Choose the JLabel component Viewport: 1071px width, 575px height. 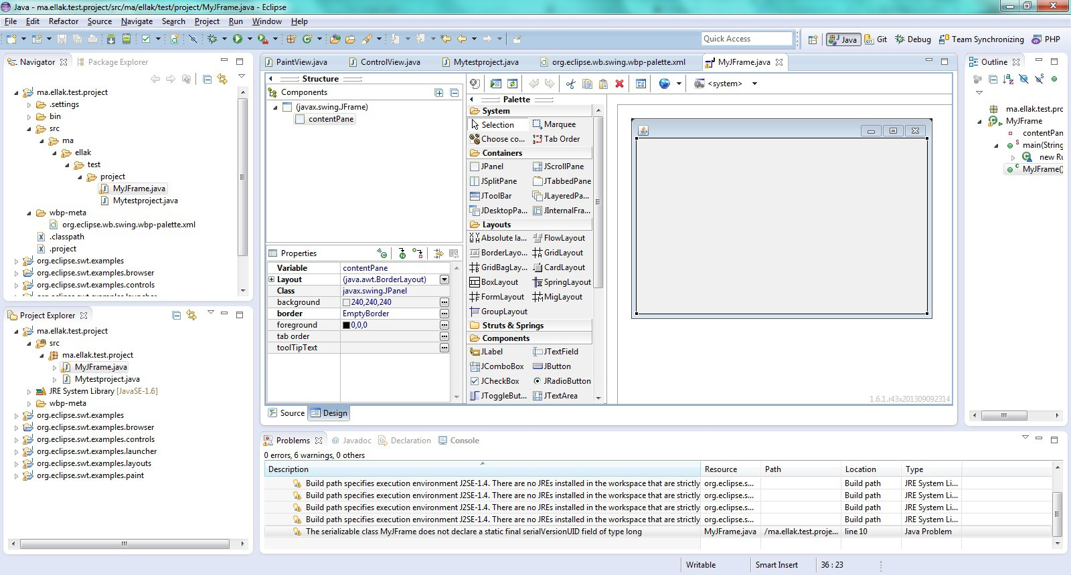coord(487,352)
